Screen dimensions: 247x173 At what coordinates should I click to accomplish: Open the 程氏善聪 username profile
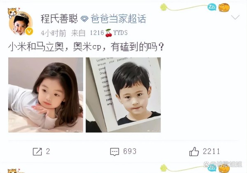[x=59, y=19]
